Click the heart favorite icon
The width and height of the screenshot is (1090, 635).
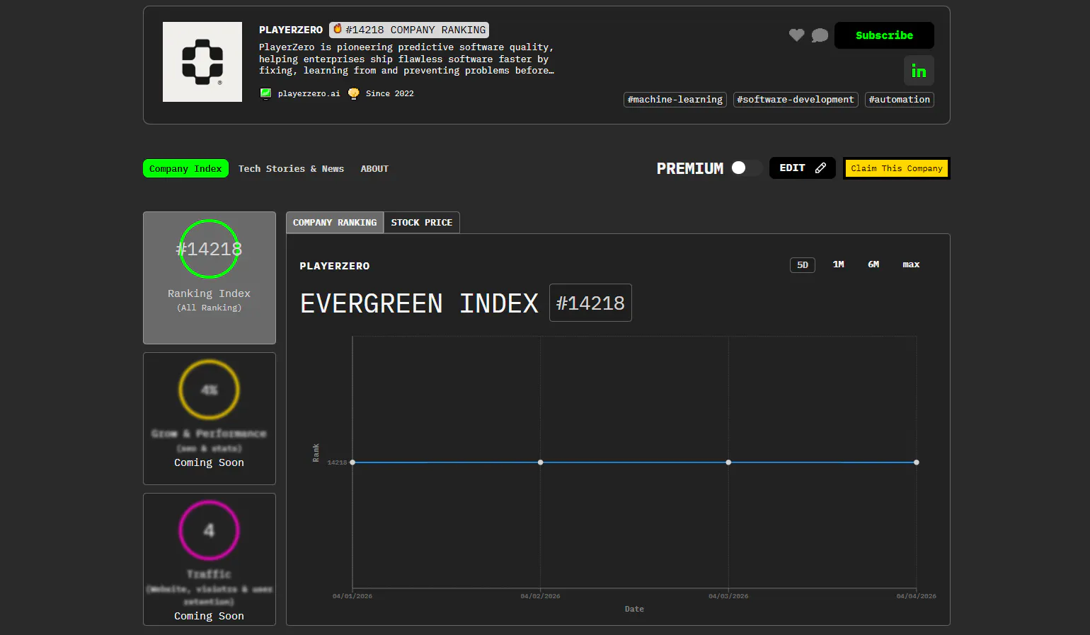[796, 35]
